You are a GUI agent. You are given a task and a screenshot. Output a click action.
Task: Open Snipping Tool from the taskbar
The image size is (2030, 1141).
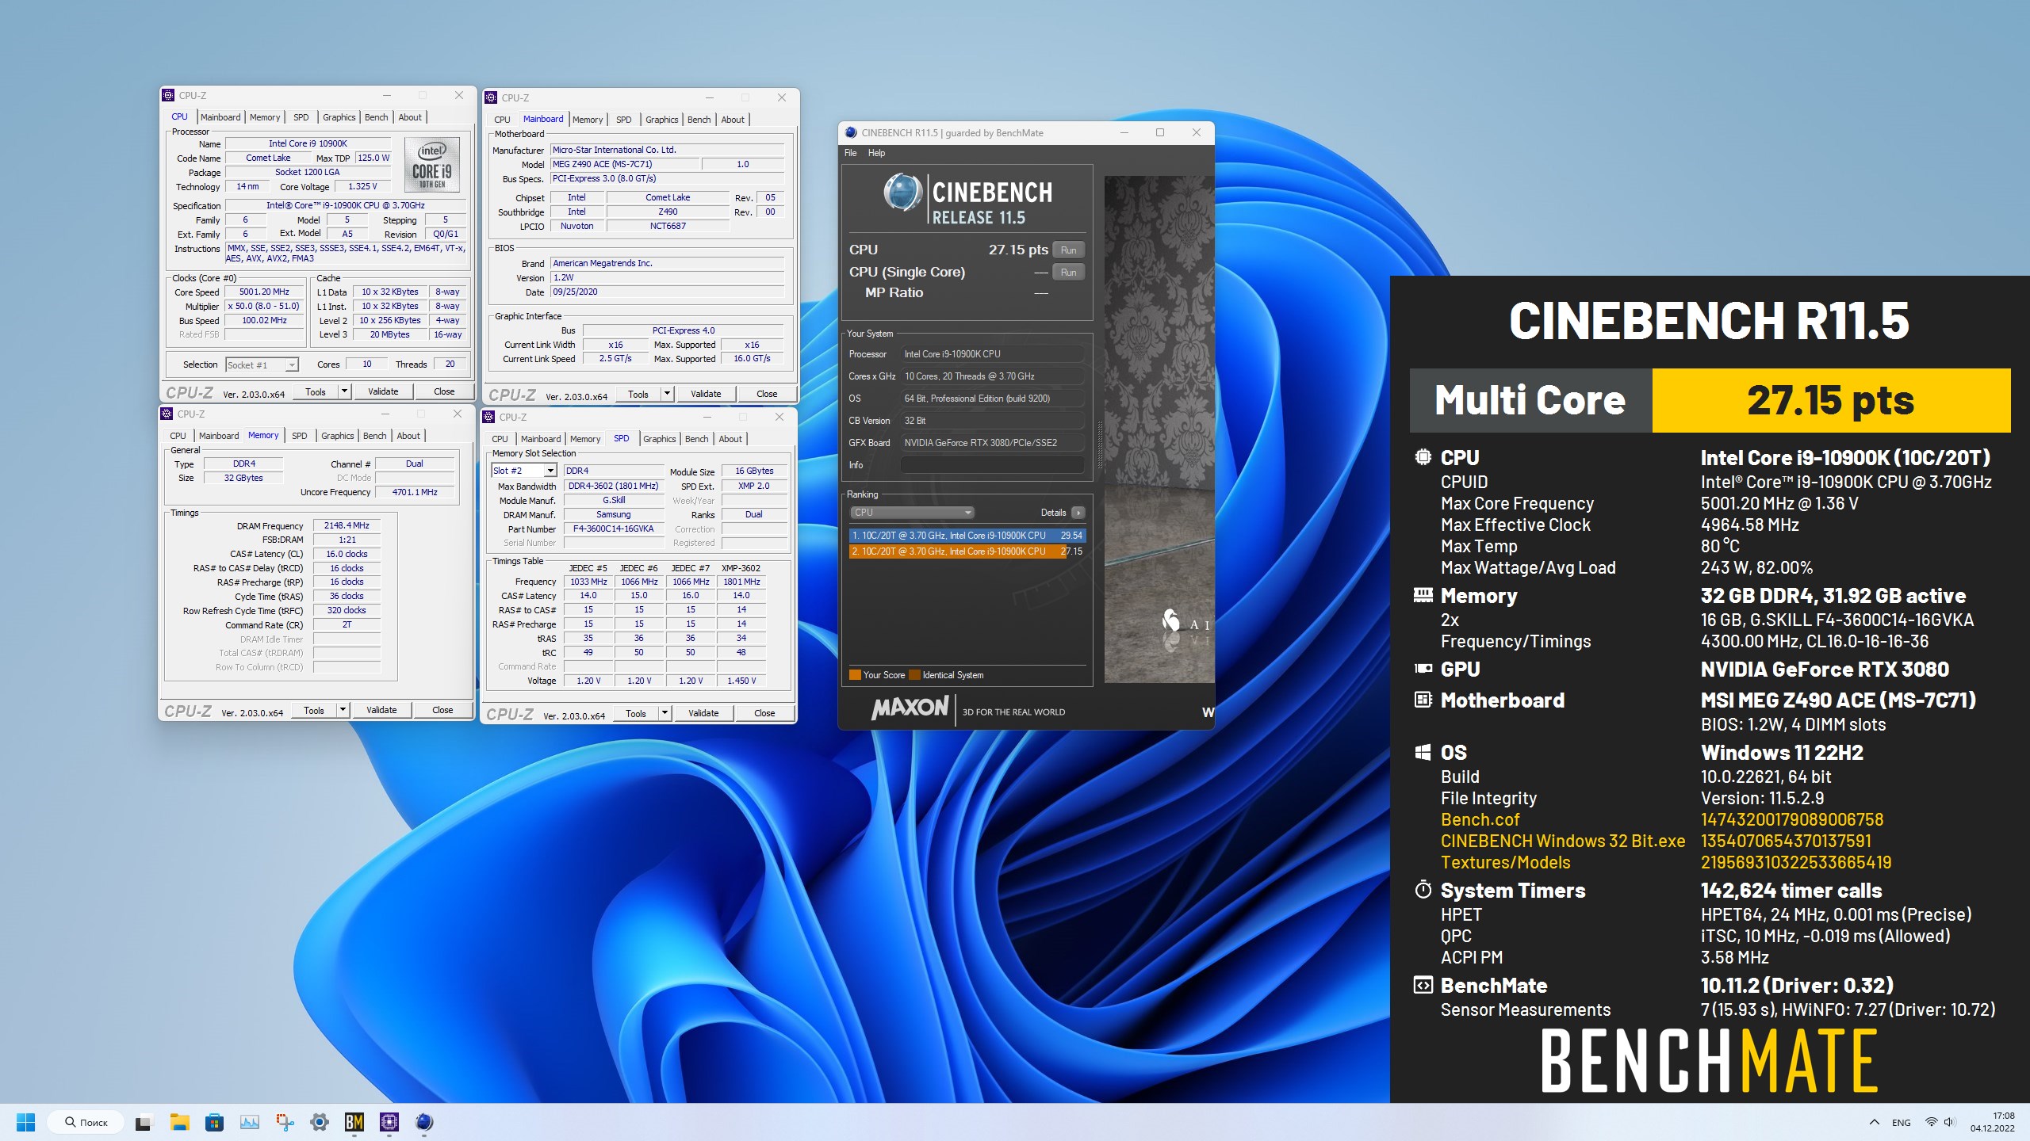(284, 1122)
